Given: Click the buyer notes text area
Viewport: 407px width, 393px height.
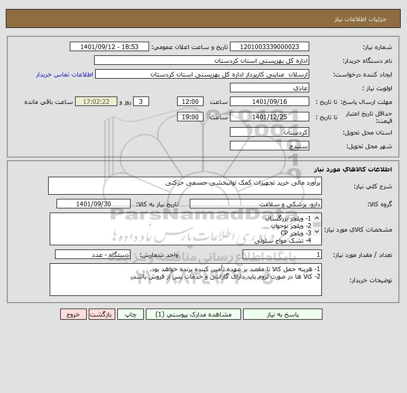Looking at the screenshot, I should pos(186,280).
